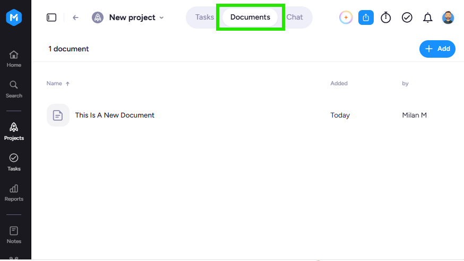Screen dimensions: 464x261
Task: Click the 'New project' title text
Action: click(132, 17)
